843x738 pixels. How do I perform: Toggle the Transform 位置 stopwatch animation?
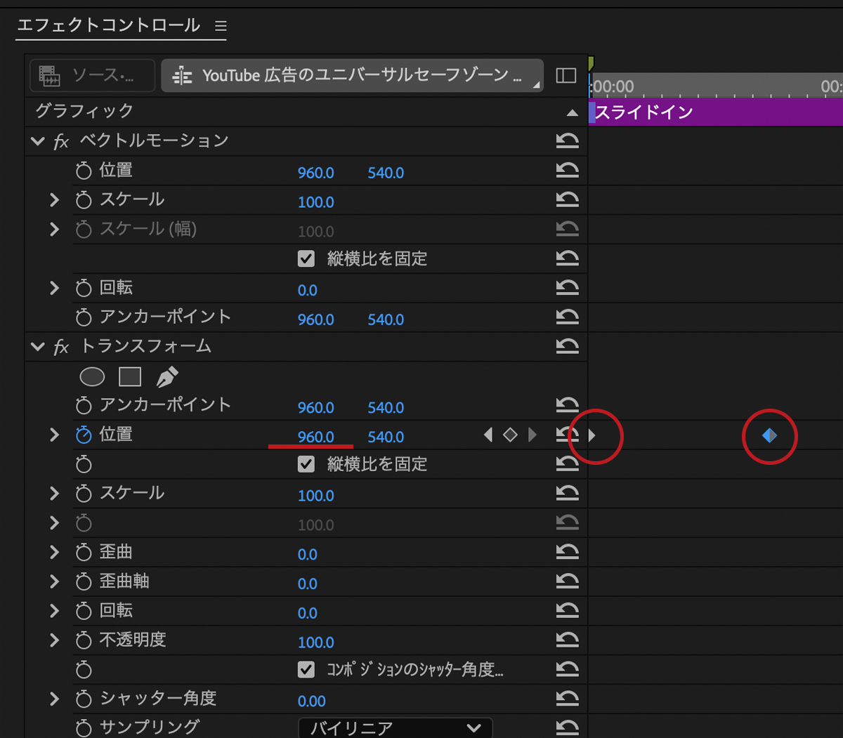tap(84, 435)
